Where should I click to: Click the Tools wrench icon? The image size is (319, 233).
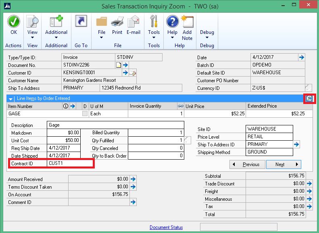click(x=154, y=21)
